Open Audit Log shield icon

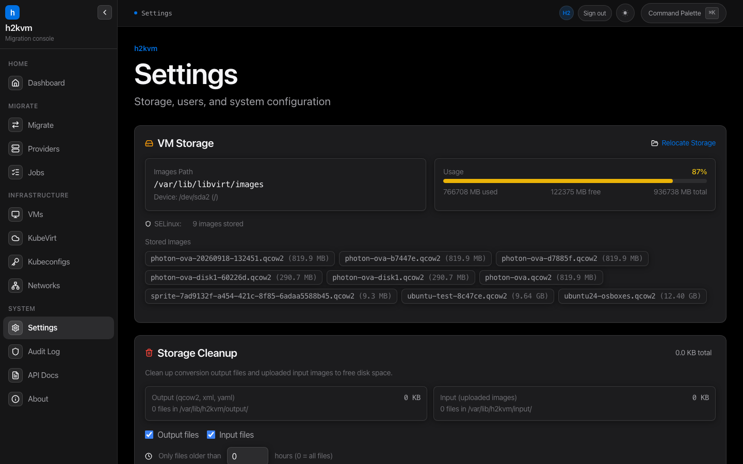coord(15,352)
